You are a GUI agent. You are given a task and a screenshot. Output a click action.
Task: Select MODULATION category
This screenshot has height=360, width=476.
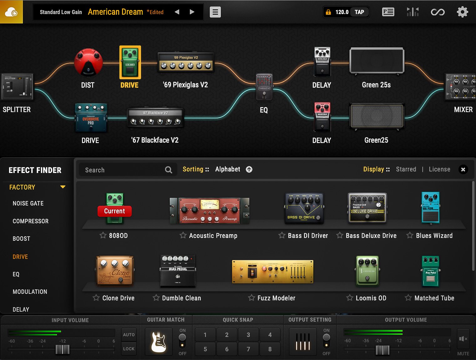point(30,292)
